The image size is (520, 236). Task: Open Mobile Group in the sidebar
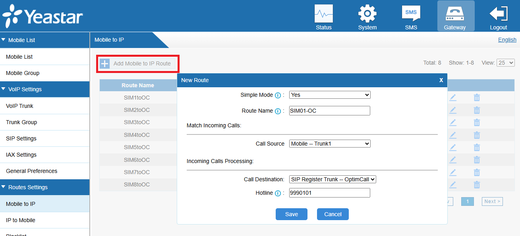(44, 73)
